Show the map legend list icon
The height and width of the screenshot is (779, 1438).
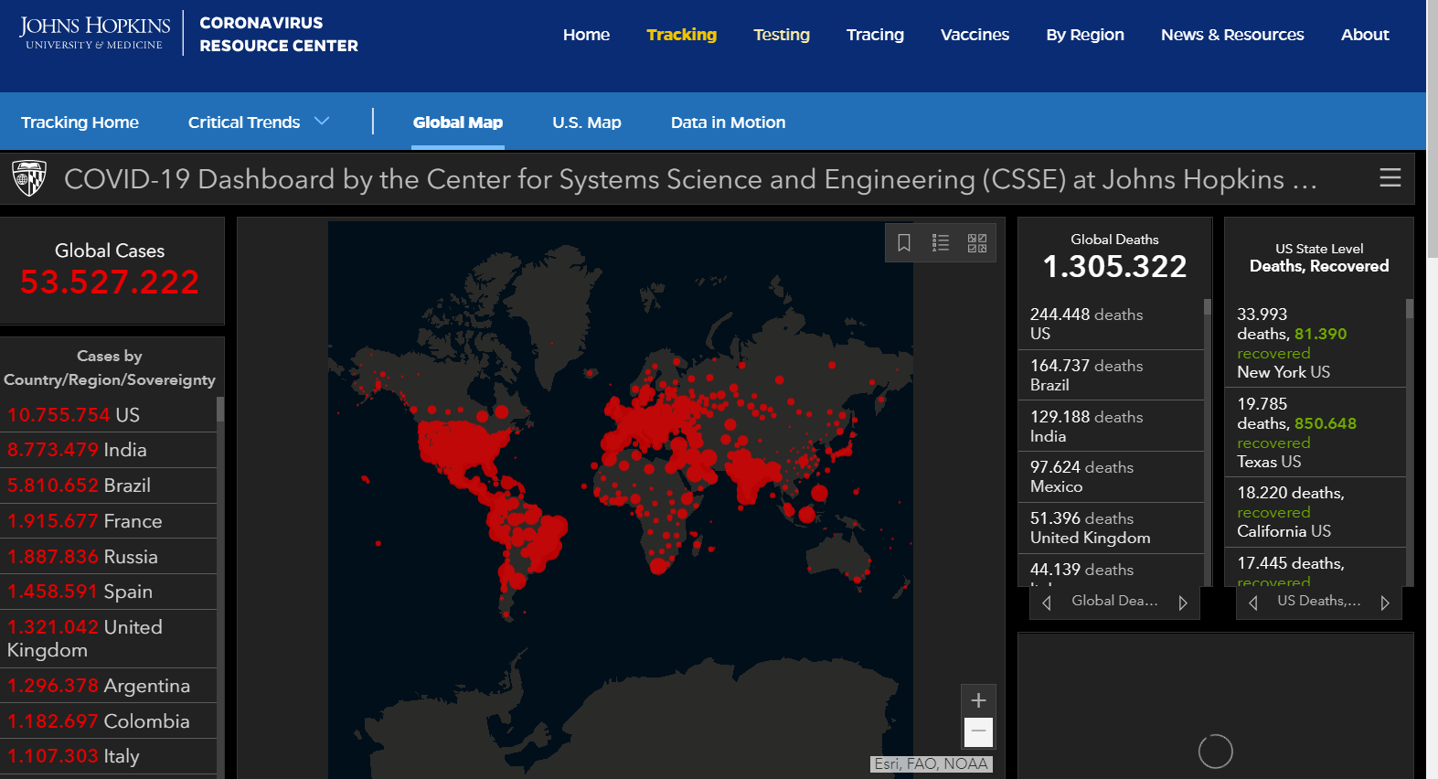click(941, 243)
